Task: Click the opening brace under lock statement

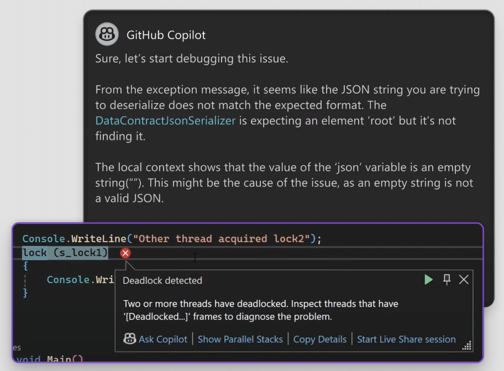Action: pos(25,266)
